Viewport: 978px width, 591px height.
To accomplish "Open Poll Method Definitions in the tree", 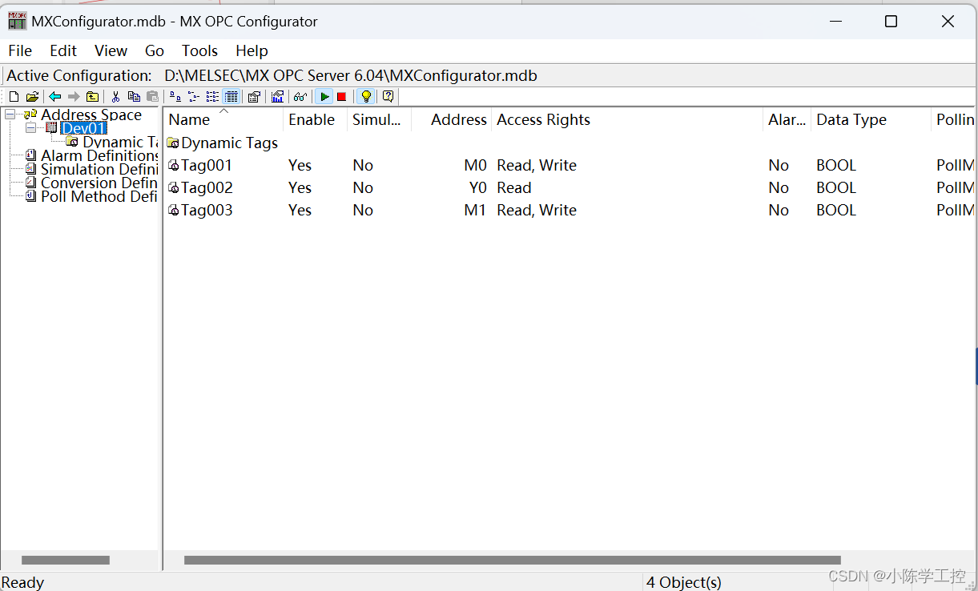I will tap(99, 196).
